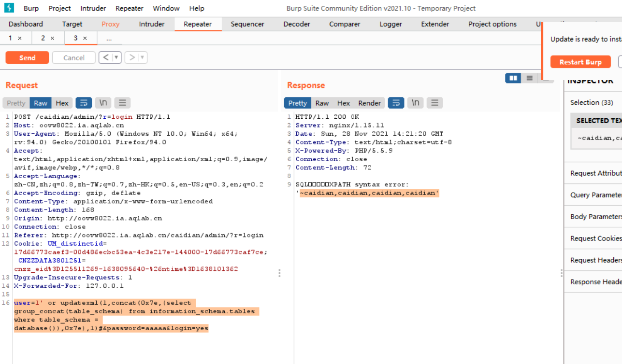This screenshot has height=364, width=622.
Task: Click the Inspector panel divider handle
Action: click(x=562, y=273)
